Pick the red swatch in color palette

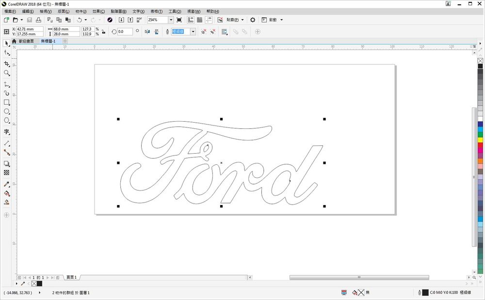[480, 145]
